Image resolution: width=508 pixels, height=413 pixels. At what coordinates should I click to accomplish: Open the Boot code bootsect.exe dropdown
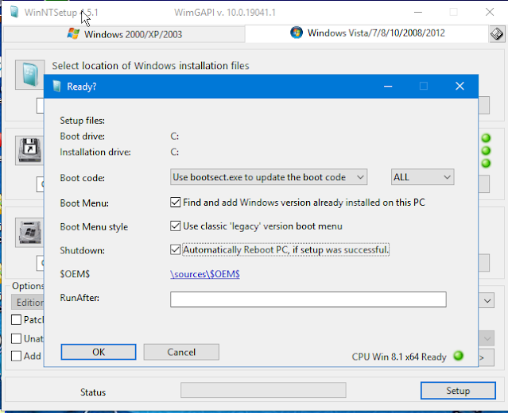tap(269, 177)
